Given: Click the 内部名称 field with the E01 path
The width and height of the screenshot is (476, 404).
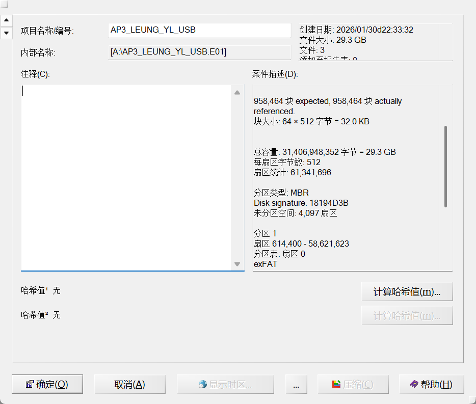Looking at the screenshot, I should pos(199,52).
